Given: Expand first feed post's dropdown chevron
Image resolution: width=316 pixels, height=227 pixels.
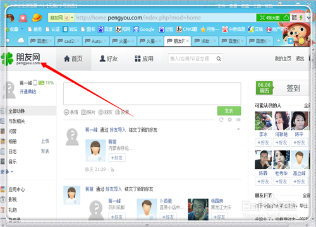Looking at the screenshot, I should pyautogui.click(x=238, y=129).
